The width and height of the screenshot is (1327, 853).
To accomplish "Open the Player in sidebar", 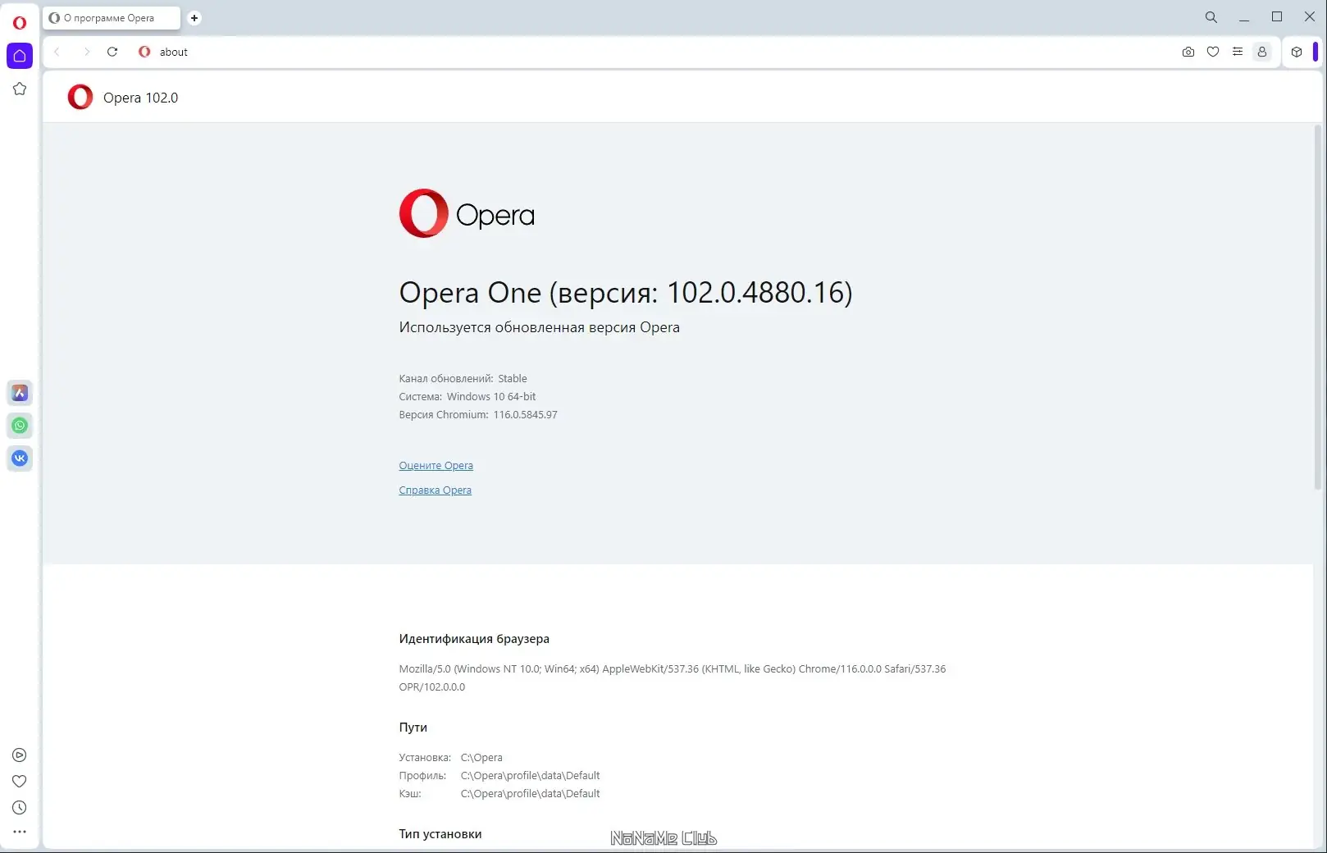I will [x=20, y=755].
